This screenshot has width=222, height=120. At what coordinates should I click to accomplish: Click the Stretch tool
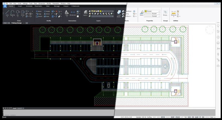(39, 16)
